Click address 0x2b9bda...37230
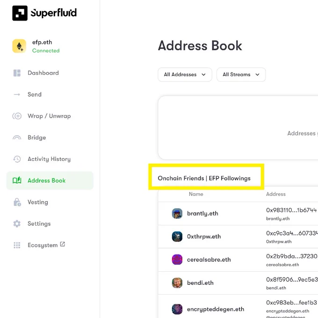The image size is (318, 318). point(292,256)
